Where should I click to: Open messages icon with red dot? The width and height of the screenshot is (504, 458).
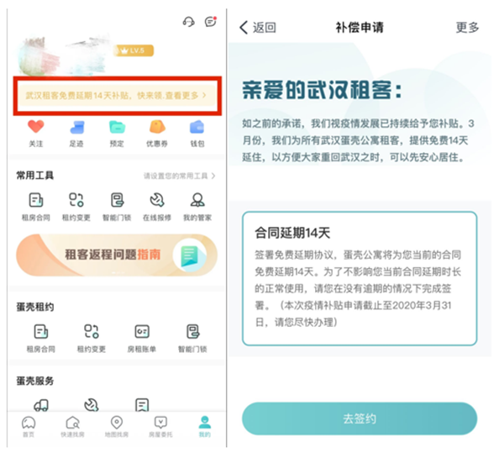click(211, 22)
